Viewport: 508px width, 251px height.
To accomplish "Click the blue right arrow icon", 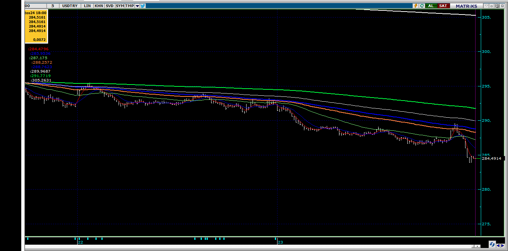I will 502,246.
